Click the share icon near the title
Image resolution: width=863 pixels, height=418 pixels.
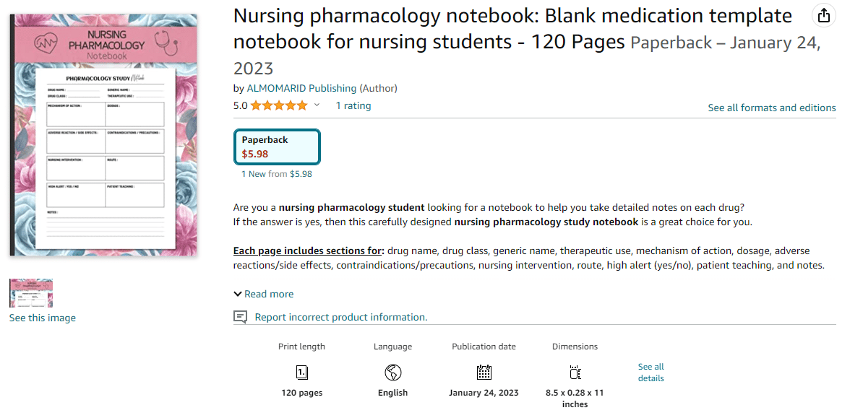pyautogui.click(x=823, y=16)
